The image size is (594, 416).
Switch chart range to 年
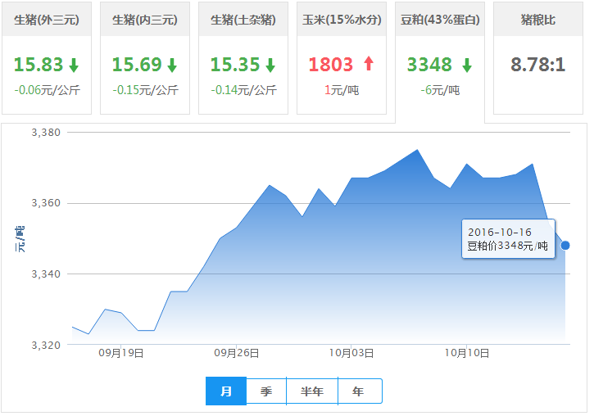tap(360, 391)
